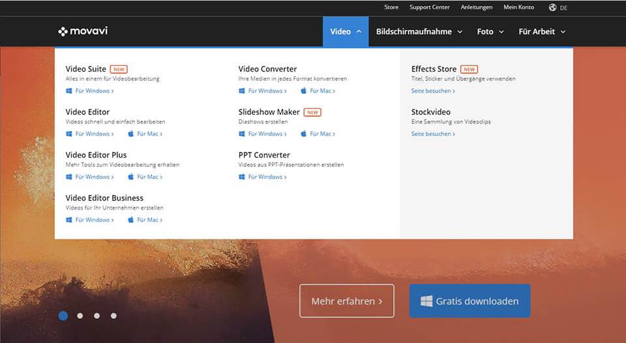Image resolution: width=626 pixels, height=343 pixels.
Task: Collapse the Video menu chevron
Action: pyautogui.click(x=359, y=31)
